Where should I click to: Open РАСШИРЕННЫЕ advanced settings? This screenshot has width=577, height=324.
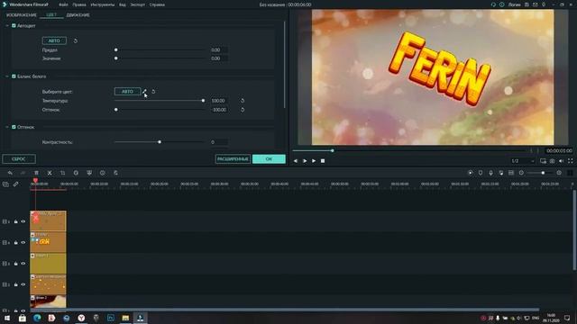pos(233,159)
